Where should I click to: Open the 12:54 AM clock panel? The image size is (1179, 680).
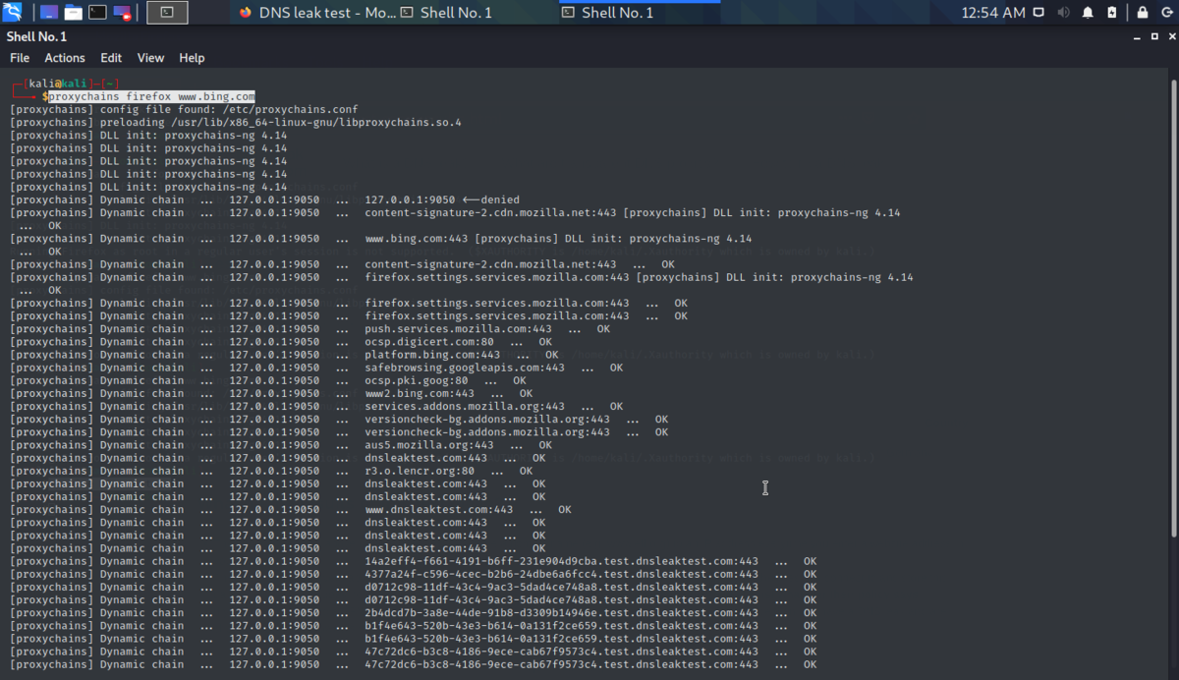click(992, 13)
